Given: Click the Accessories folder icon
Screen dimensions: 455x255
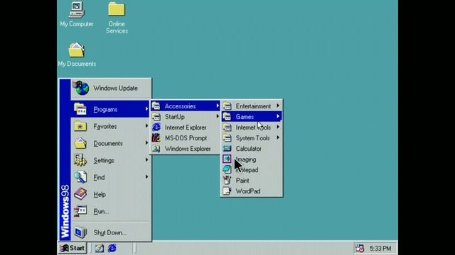Looking at the screenshot, I should [x=156, y=106].
